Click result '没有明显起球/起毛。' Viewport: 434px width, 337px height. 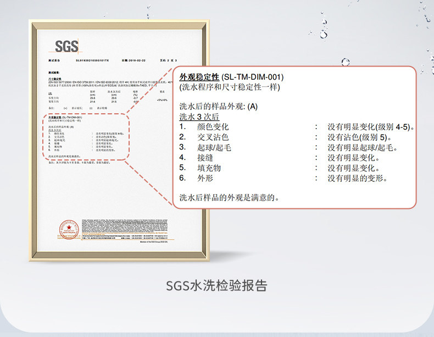tap(363, 147)
